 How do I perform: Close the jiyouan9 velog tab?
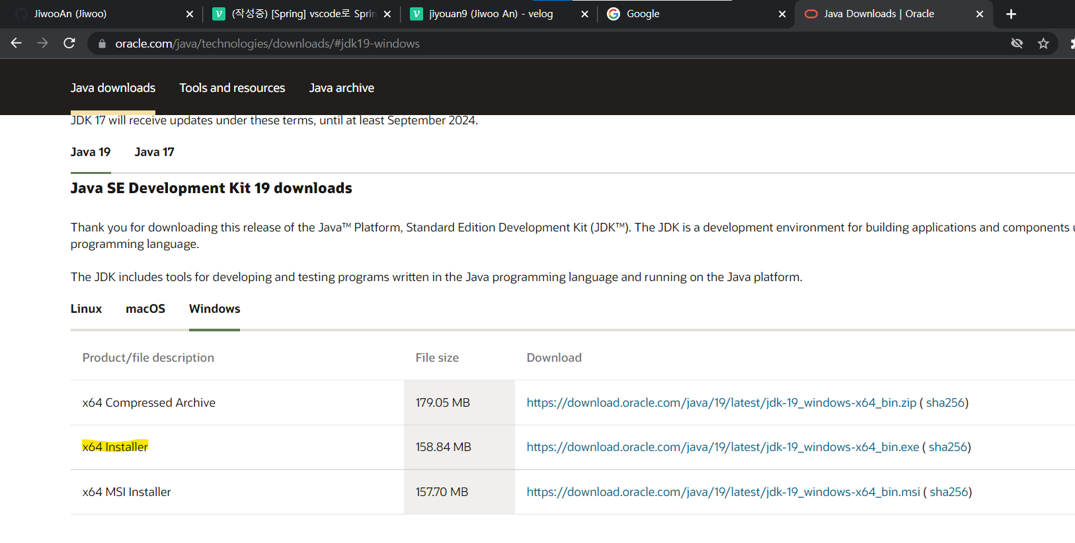click(584, 14)
